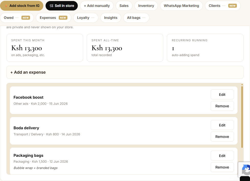The image size is (250, 181).
Task: View the Insights tab
Action: click(x=111, y=18)
